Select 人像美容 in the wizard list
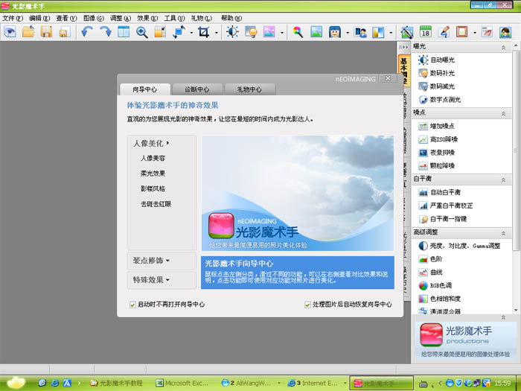The height and width of the screenshot is (391, 521). 153,158
